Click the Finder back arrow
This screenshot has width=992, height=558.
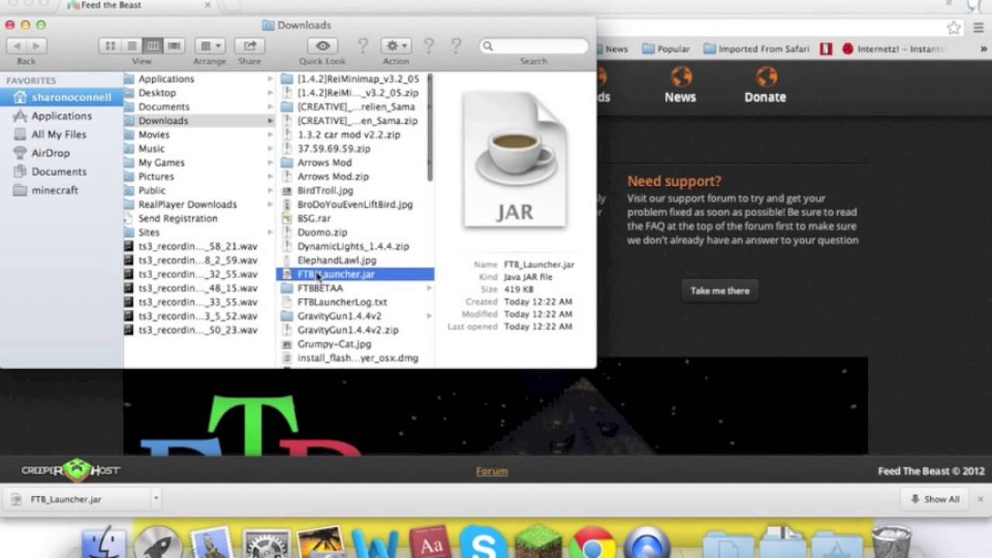17,46
